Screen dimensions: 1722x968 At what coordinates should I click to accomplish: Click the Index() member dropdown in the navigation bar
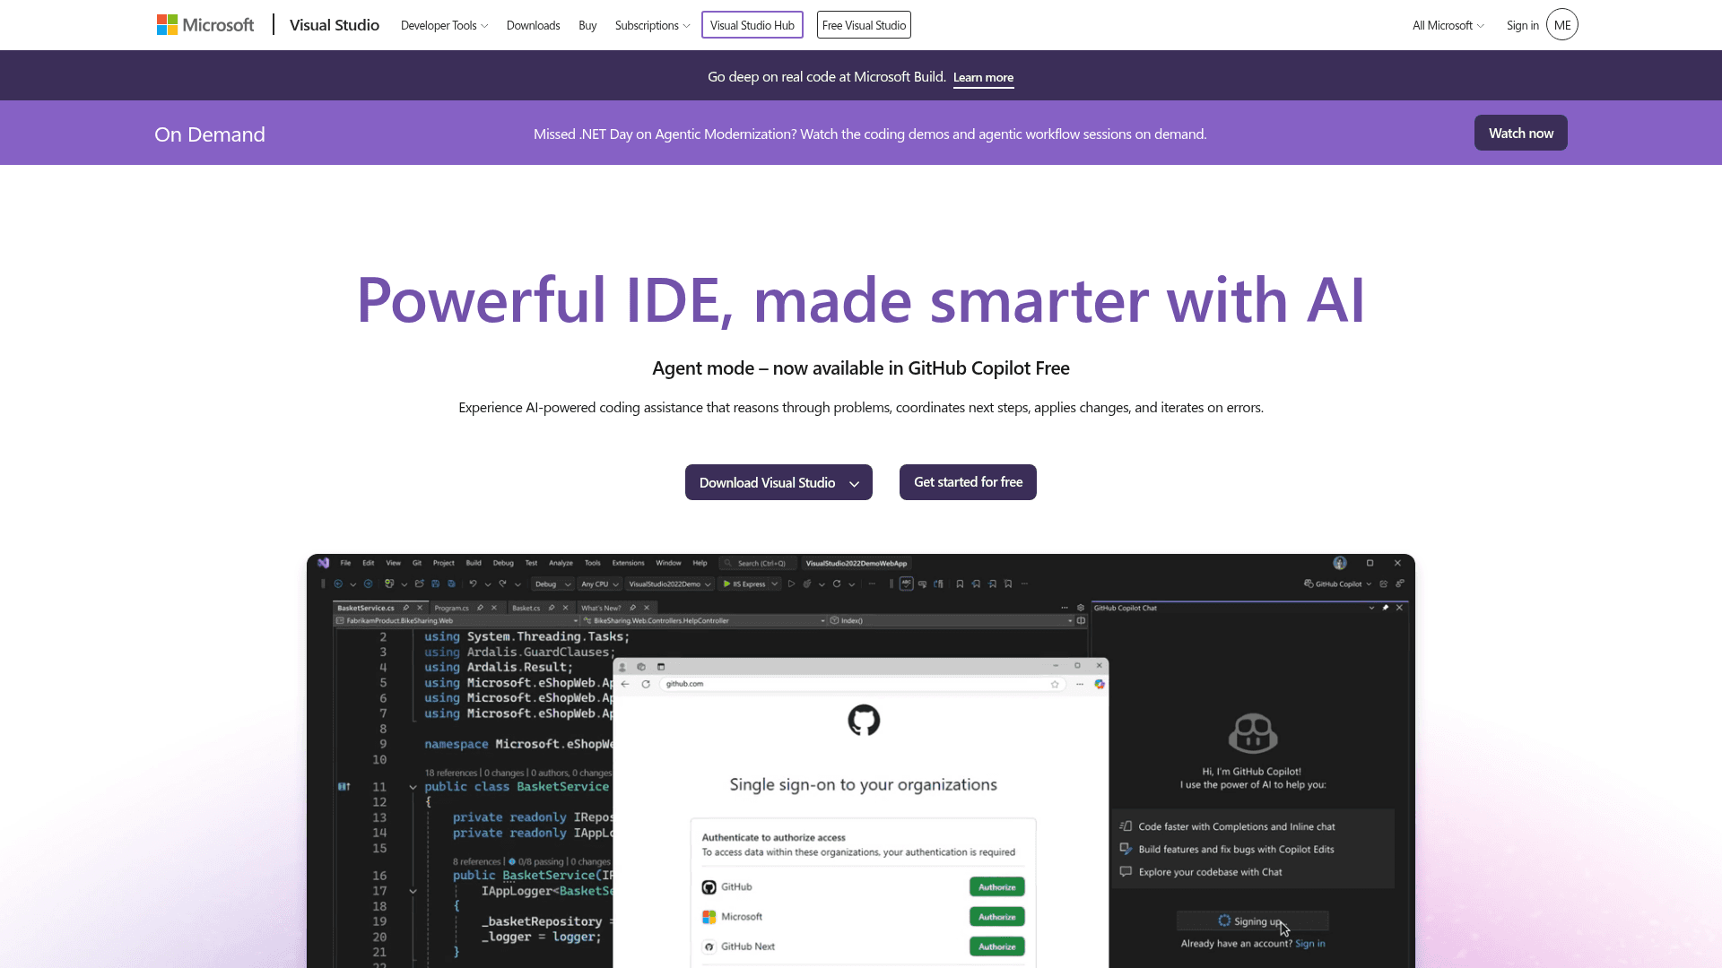[x=951, y=620]
